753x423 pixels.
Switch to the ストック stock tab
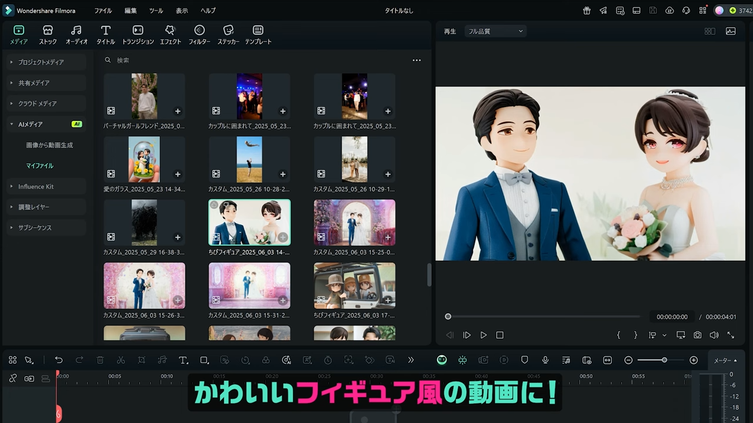coord(48,35)
